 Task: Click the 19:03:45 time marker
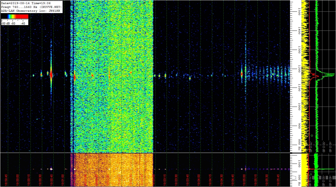pos(188,180)
